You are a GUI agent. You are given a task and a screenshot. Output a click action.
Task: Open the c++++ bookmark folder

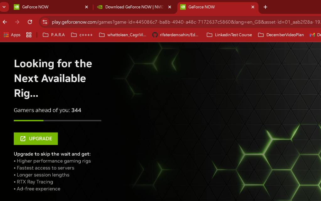(x=82, y=35)
